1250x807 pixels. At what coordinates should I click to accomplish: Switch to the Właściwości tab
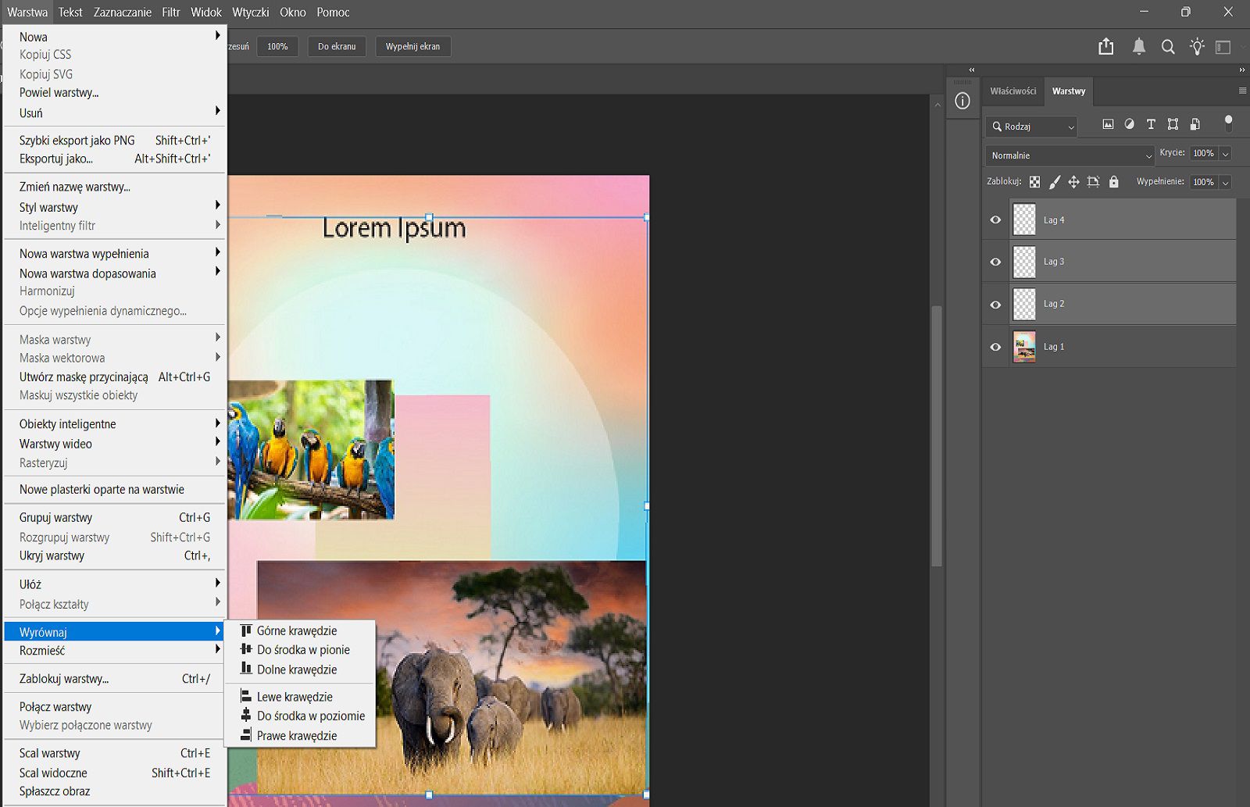[x=1012, y=91]
